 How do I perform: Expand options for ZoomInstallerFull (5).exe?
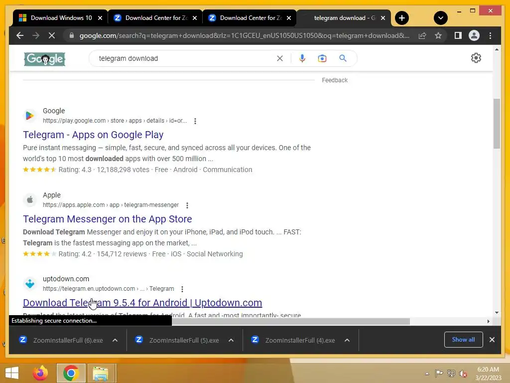click(x=231, y=340)
